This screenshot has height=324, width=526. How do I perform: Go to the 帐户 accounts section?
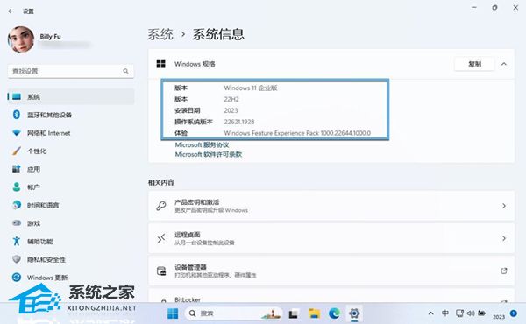pyautogui.click(x=70, y=187)
